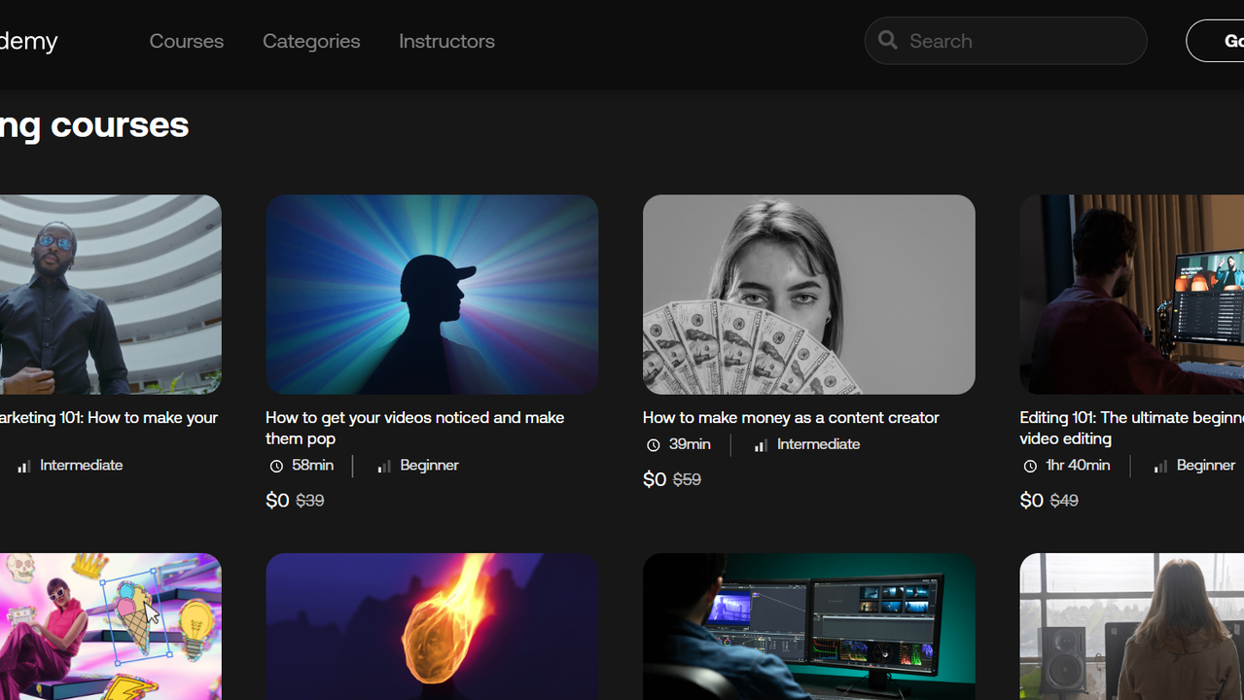
Task: Go to the Instructors page
Action: click(x=446, y=41)
